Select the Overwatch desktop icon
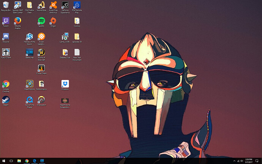262x164 pixels. pos(41,100)
